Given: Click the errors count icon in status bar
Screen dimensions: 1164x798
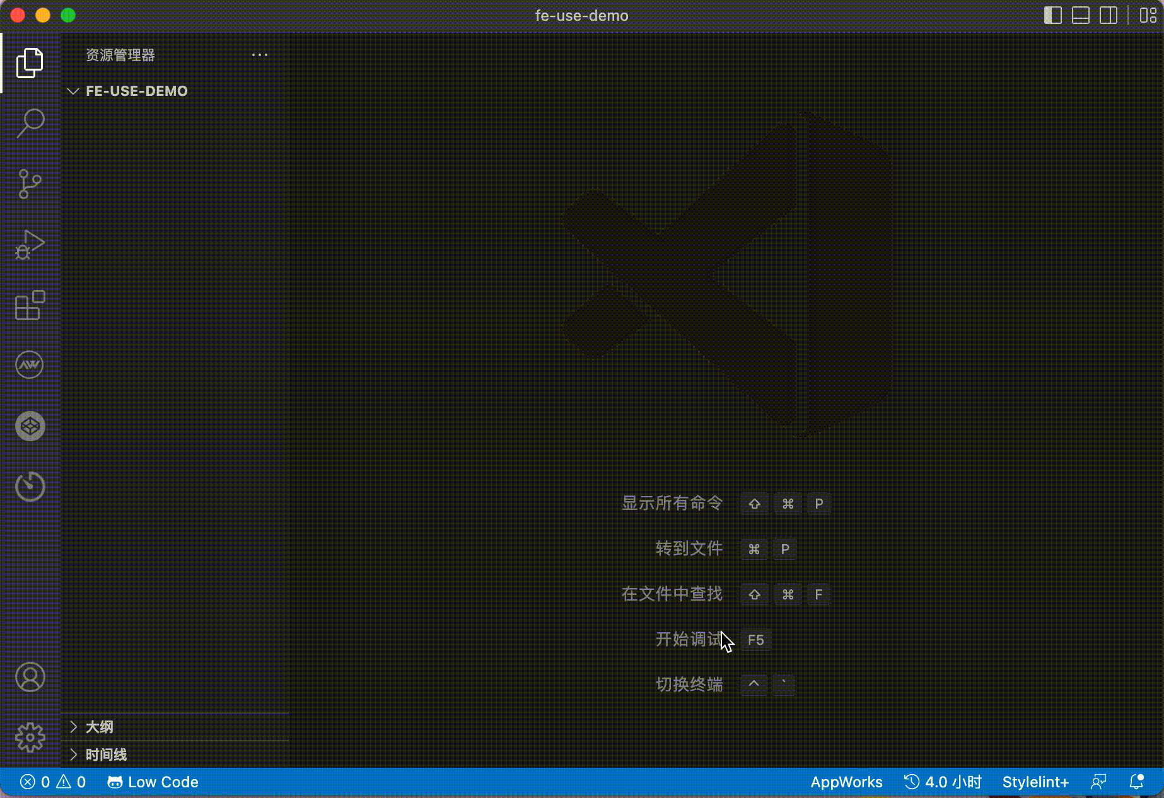Looking at the screenshot, I should (28, 782).
